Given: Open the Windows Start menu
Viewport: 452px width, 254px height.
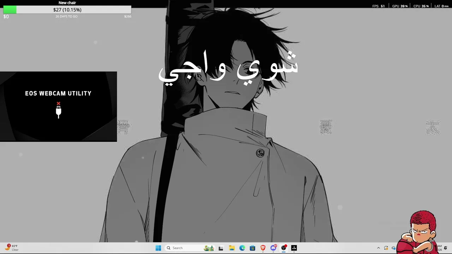Looking at the screenshot, I should tap(158, 248).
